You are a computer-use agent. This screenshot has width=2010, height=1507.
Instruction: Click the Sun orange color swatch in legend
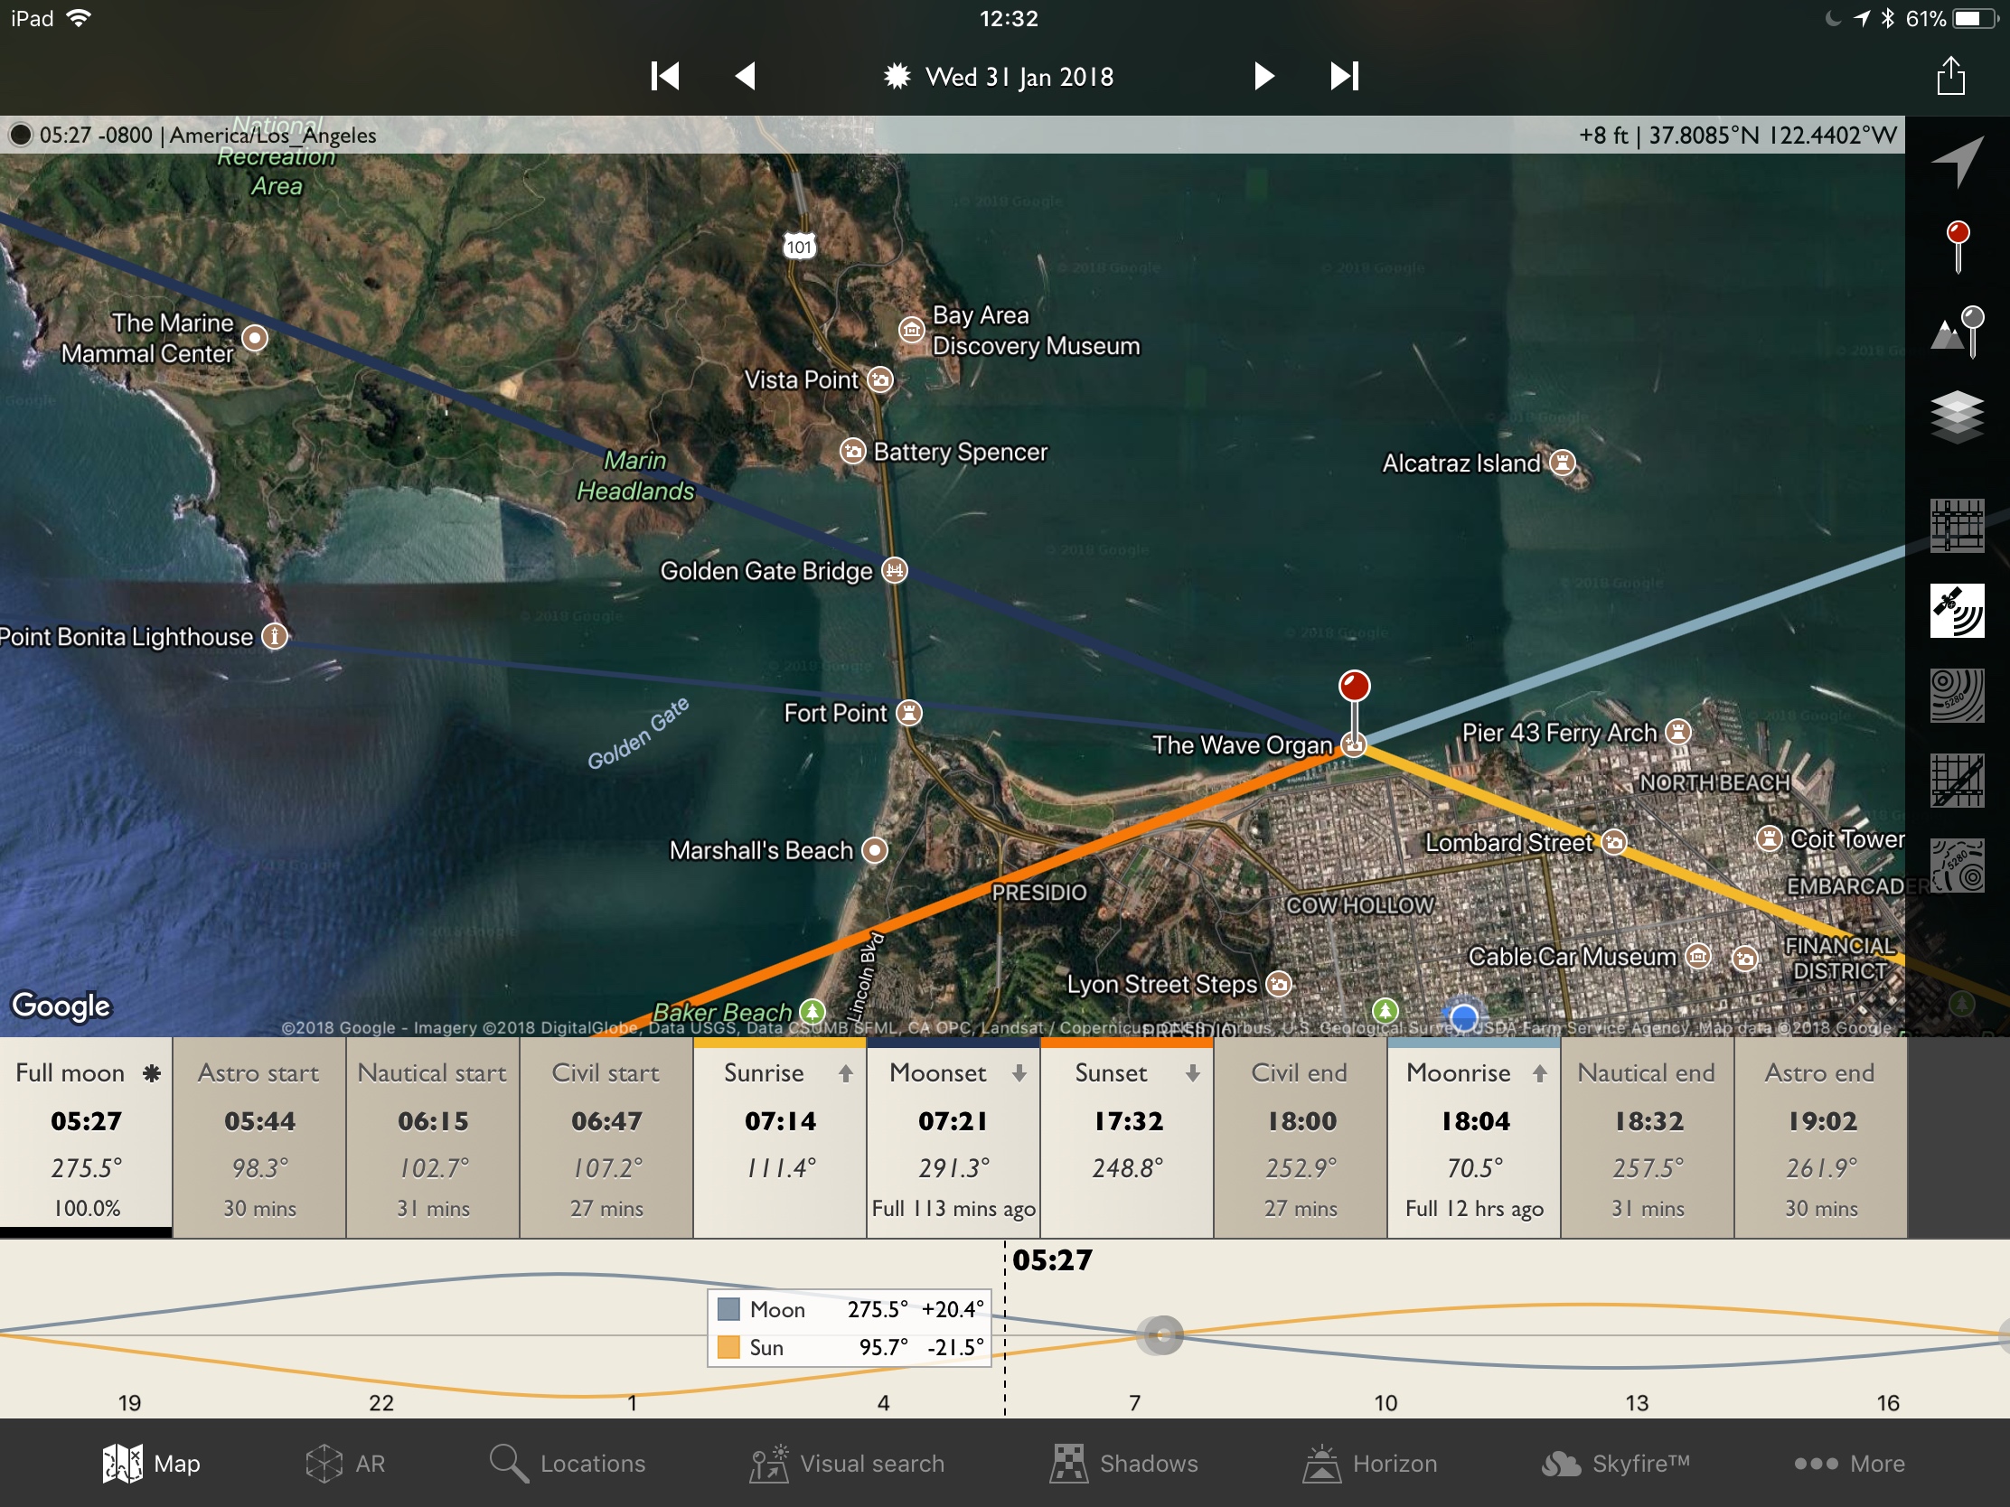point(728,1347)
